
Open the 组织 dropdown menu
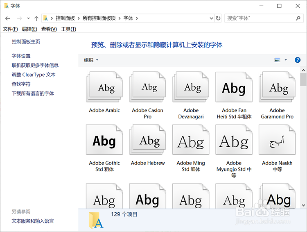click(91, 60)
